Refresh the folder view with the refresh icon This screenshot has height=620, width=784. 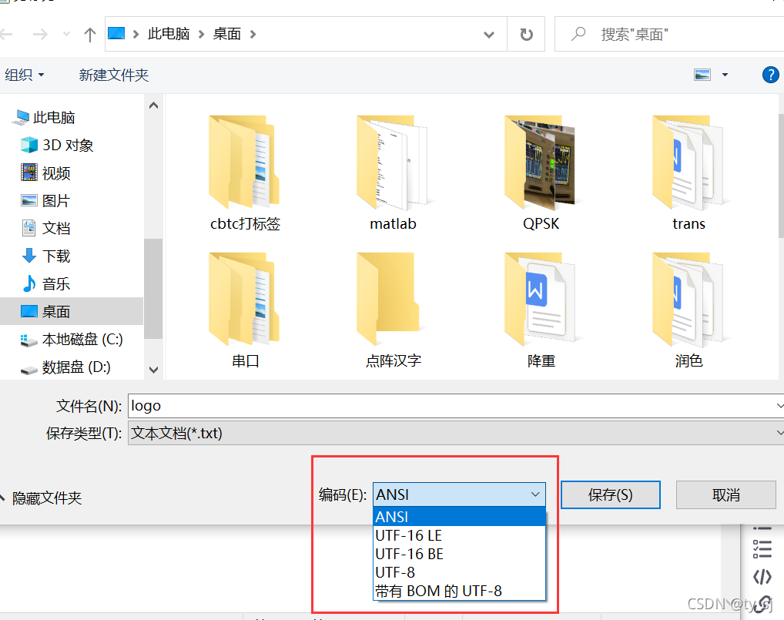(x=526, y=33)
